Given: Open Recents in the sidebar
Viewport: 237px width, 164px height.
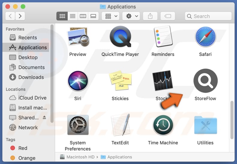Looking at the screenshot, I should coord(26,37).
